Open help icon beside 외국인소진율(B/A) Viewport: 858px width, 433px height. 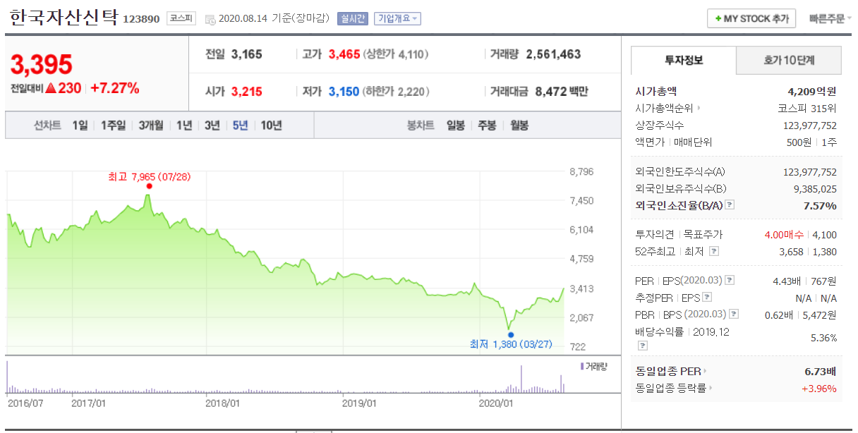(x=730, y=205)
